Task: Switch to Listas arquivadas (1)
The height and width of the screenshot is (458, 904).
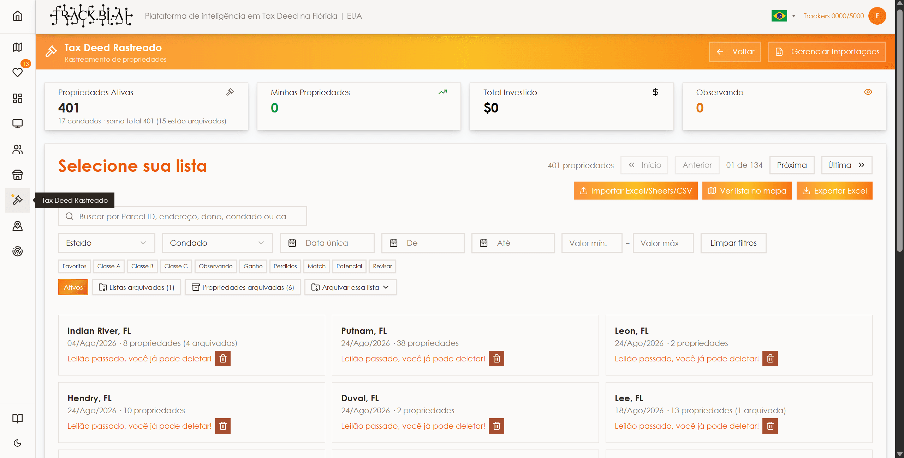Action: point(136,287)
